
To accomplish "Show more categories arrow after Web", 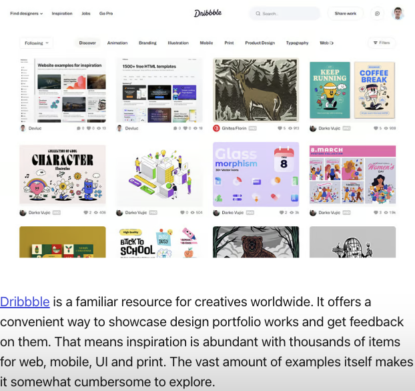I will tap(332, 43).
